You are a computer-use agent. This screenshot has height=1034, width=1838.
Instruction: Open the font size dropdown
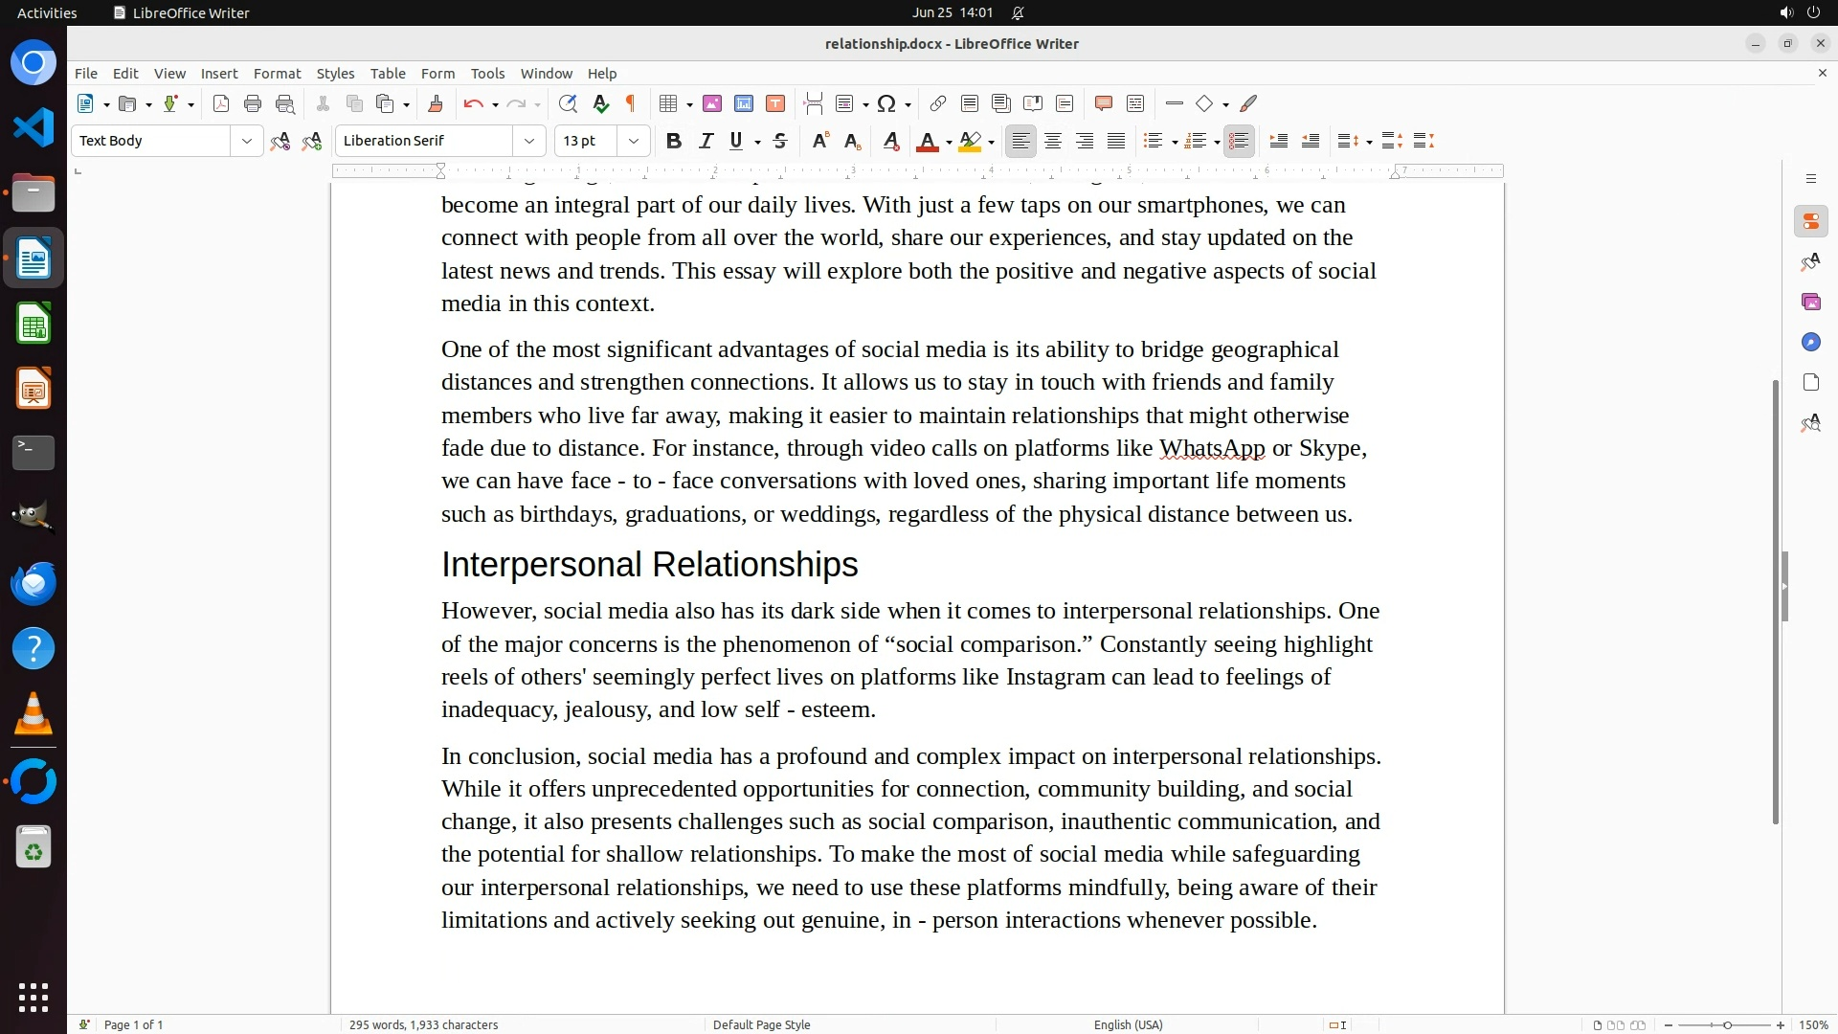click(634, 142)
